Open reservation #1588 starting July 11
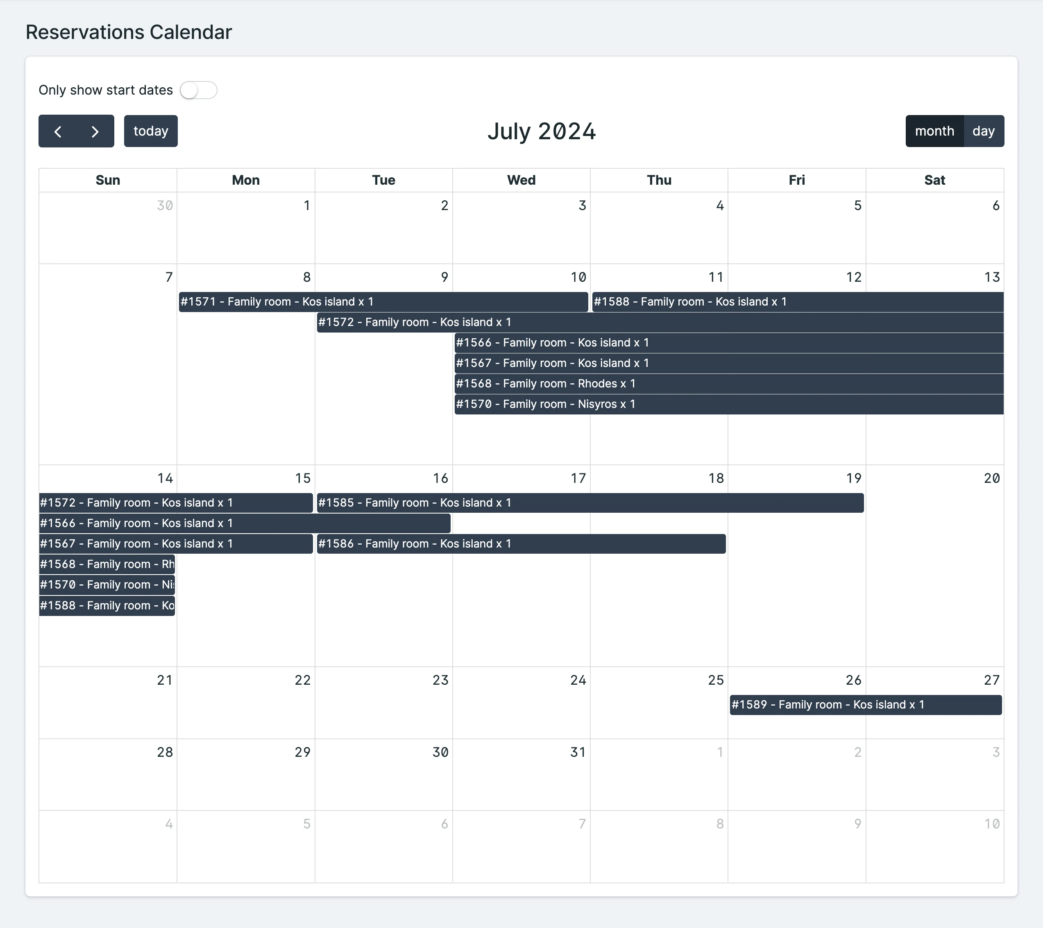1043x928 pixels. tap(714, 301)
